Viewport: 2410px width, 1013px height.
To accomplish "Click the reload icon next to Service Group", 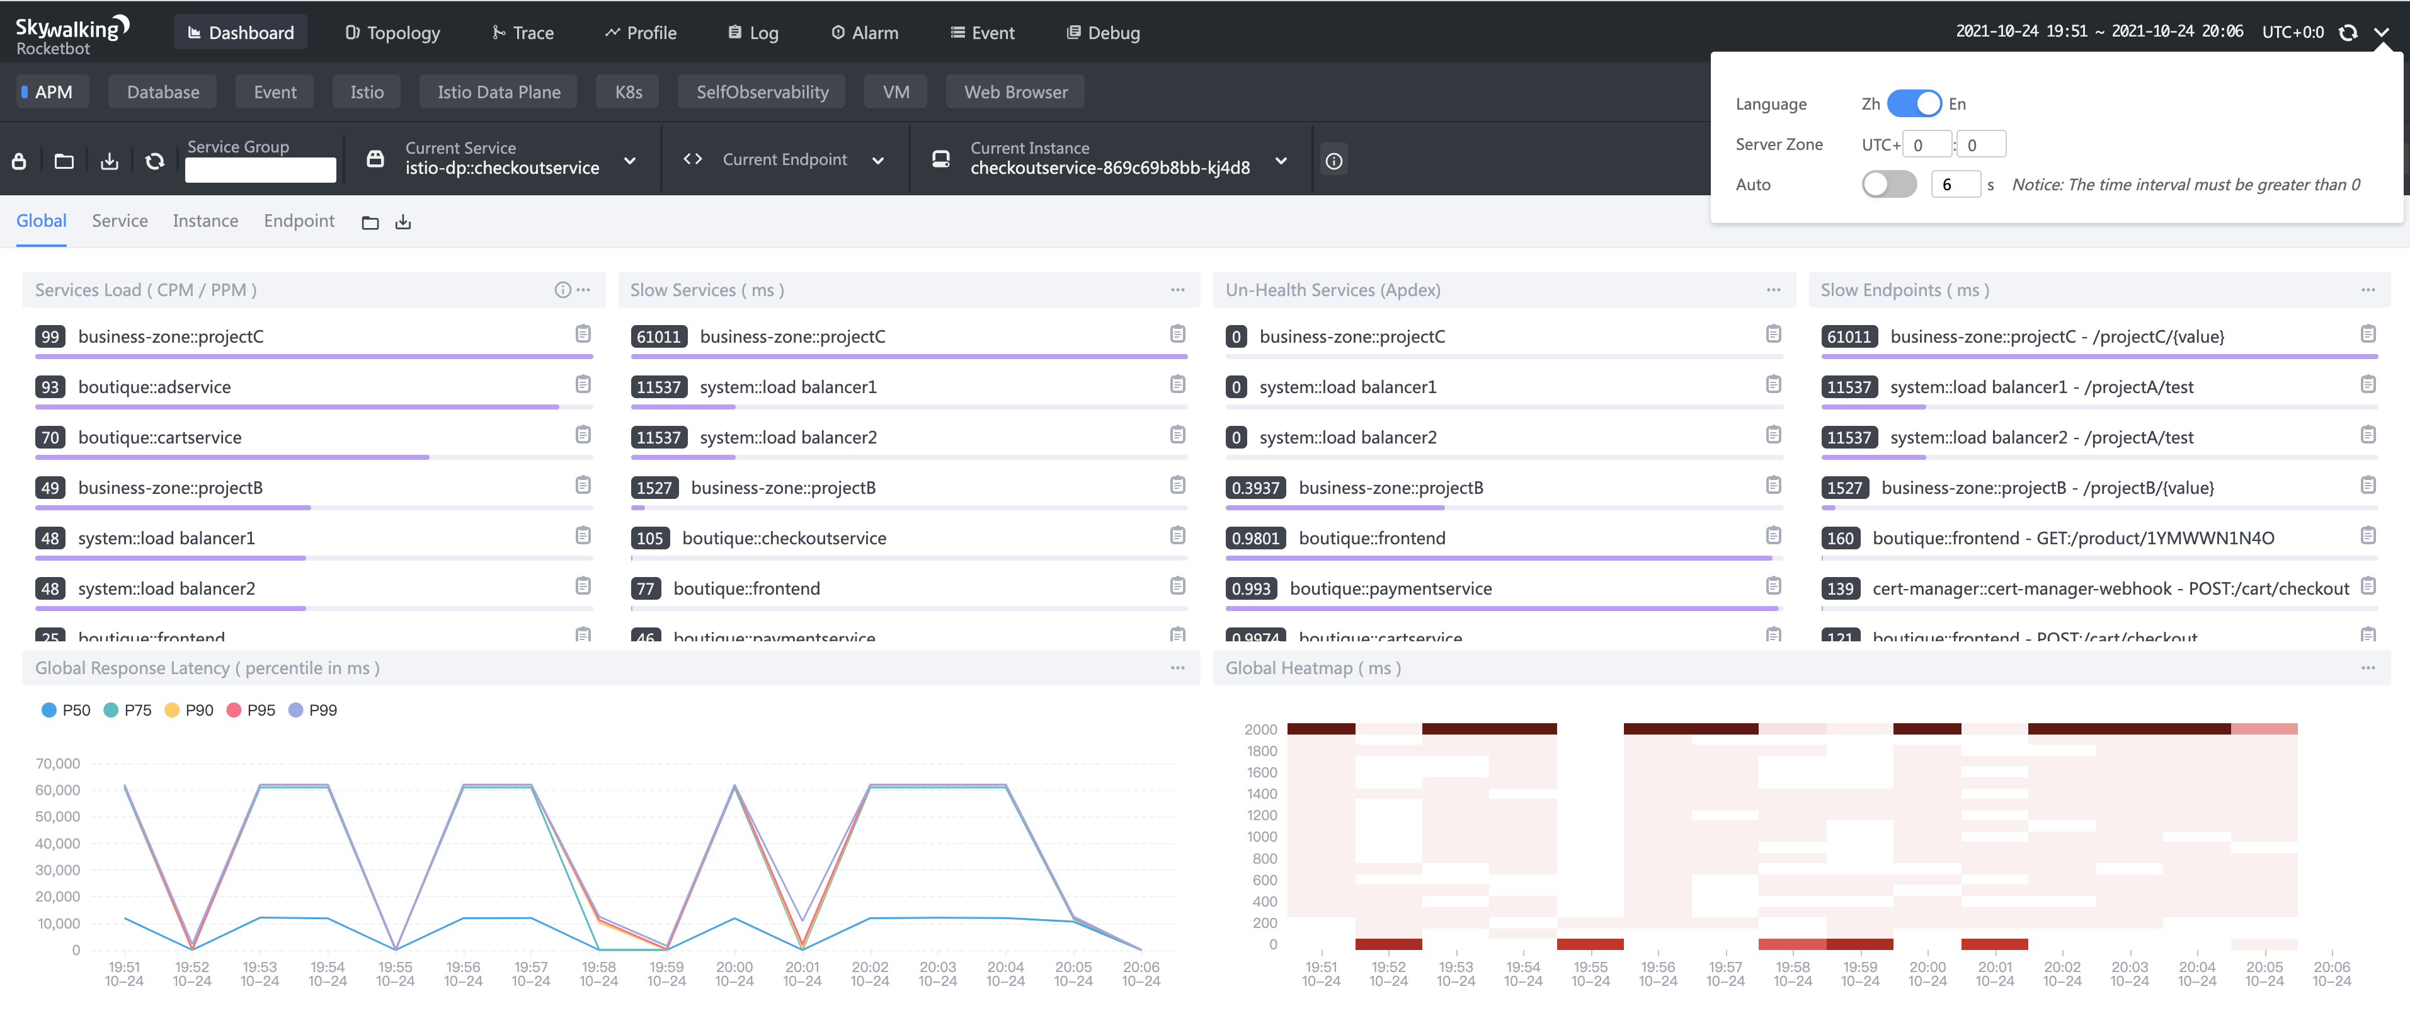I will pos(154,161).
